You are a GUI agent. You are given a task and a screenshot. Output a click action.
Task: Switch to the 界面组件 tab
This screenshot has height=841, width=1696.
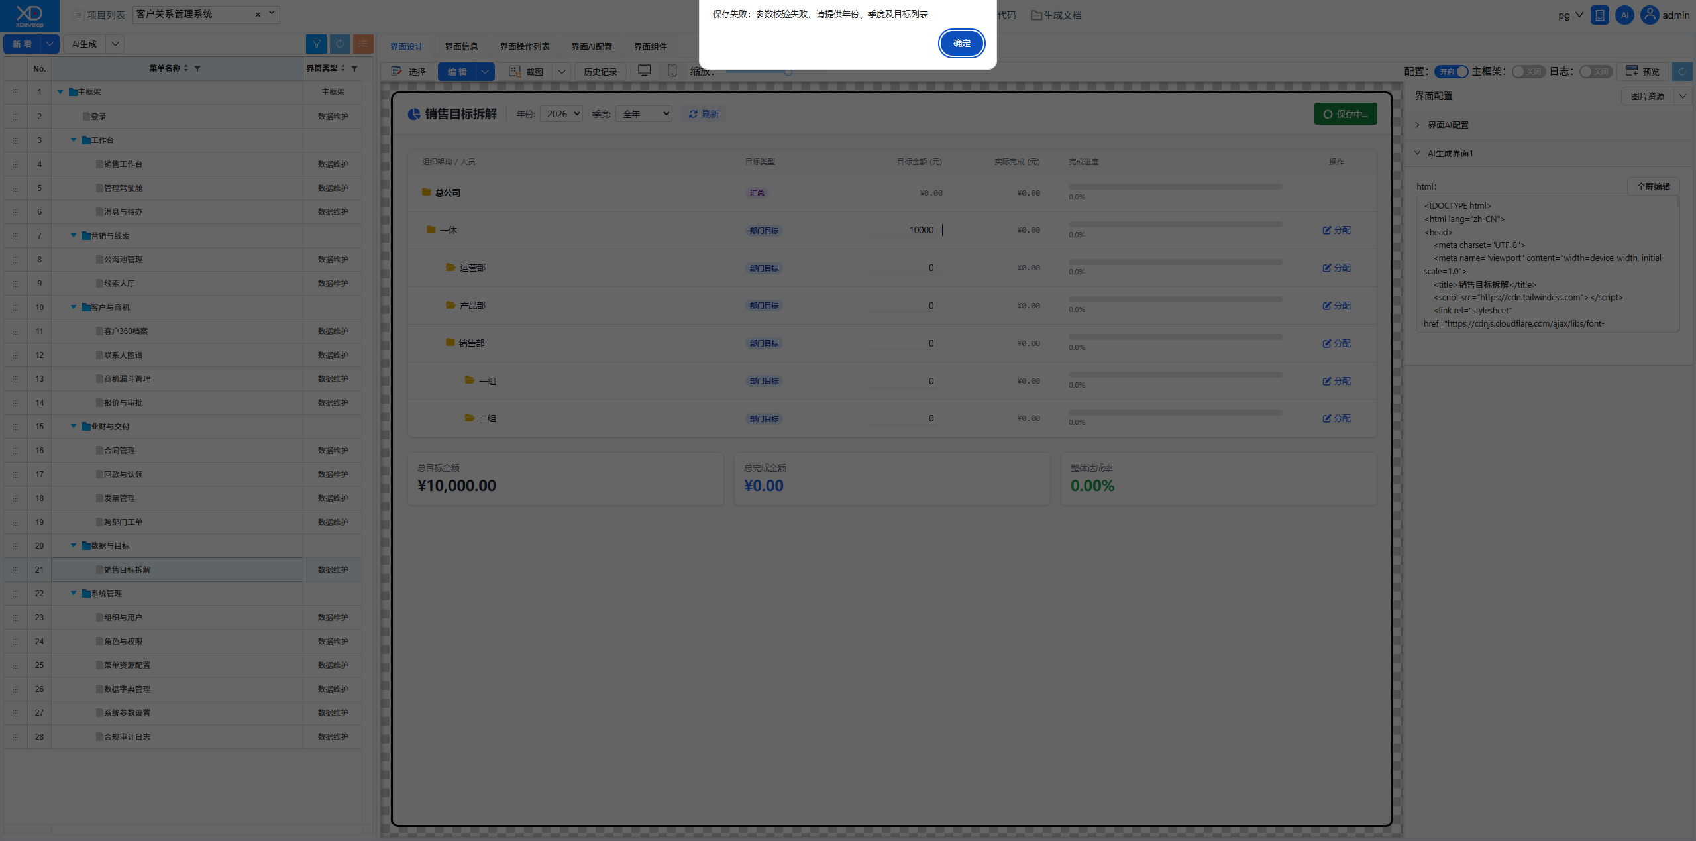pos(651,46)
